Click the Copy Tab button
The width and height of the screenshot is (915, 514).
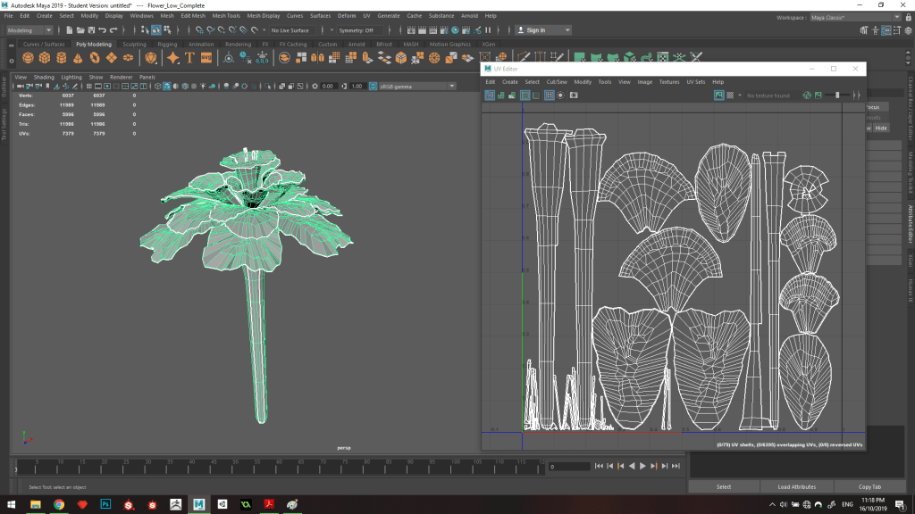[869, 486]
